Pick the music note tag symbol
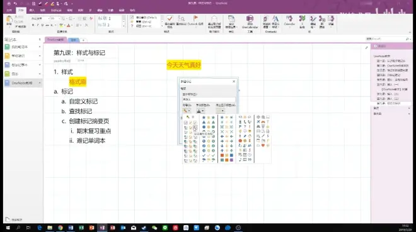416x232 pixels. 240,160
